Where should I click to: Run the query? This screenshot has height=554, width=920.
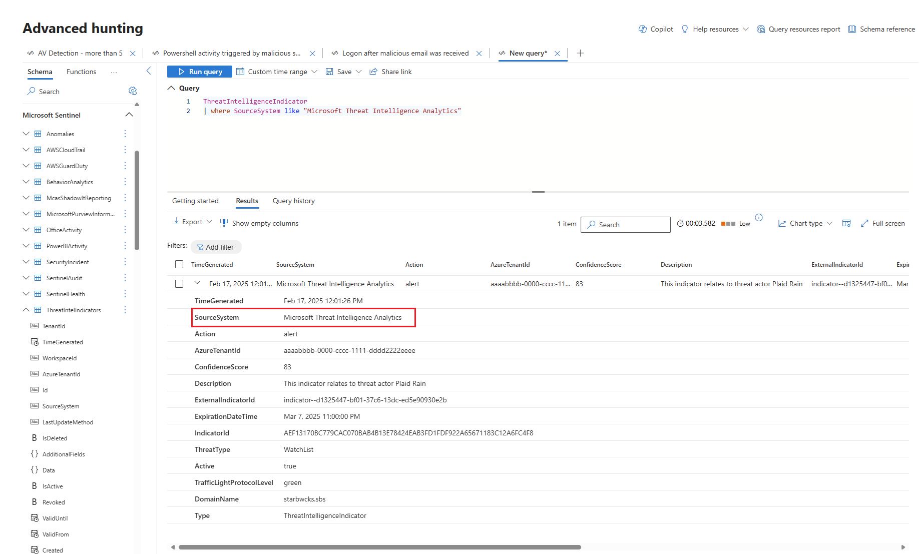pyautogui.click(x=200, y=72)
